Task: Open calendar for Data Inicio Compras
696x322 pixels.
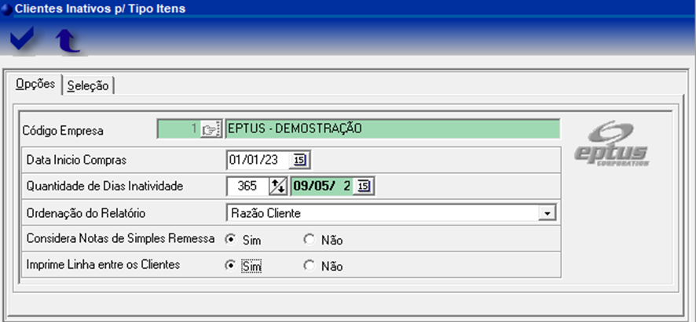Action: coord(299,160)
